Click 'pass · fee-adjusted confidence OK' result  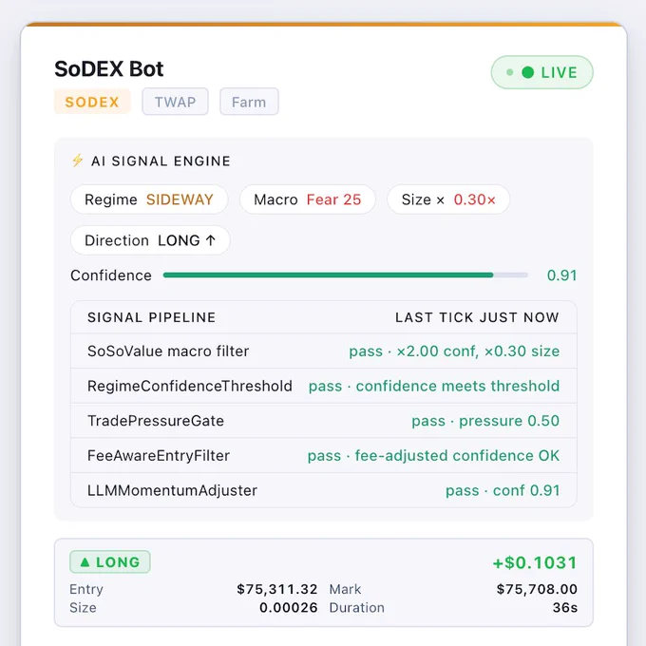pos(433,456)
